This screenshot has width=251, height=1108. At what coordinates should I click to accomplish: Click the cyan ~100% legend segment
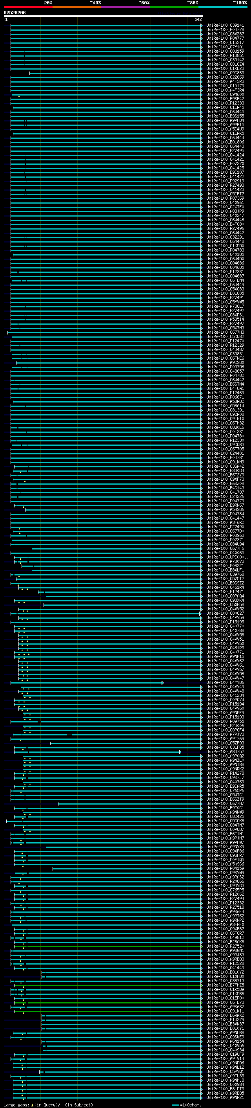click(x=223, y=7)
